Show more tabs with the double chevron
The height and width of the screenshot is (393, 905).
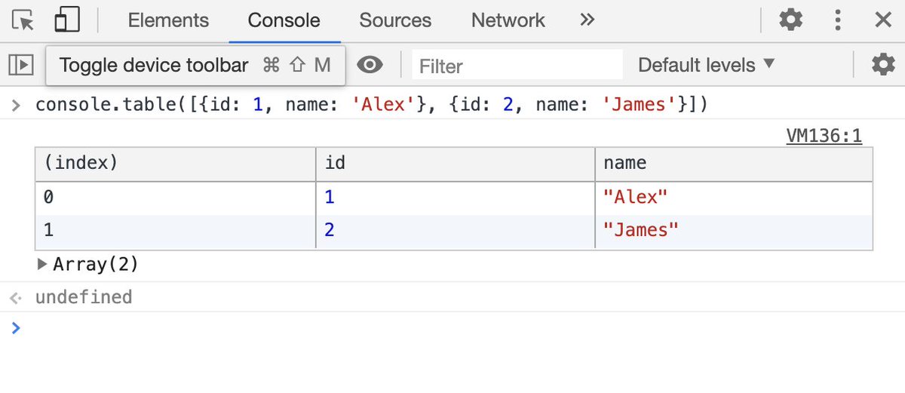coord(587,20)
